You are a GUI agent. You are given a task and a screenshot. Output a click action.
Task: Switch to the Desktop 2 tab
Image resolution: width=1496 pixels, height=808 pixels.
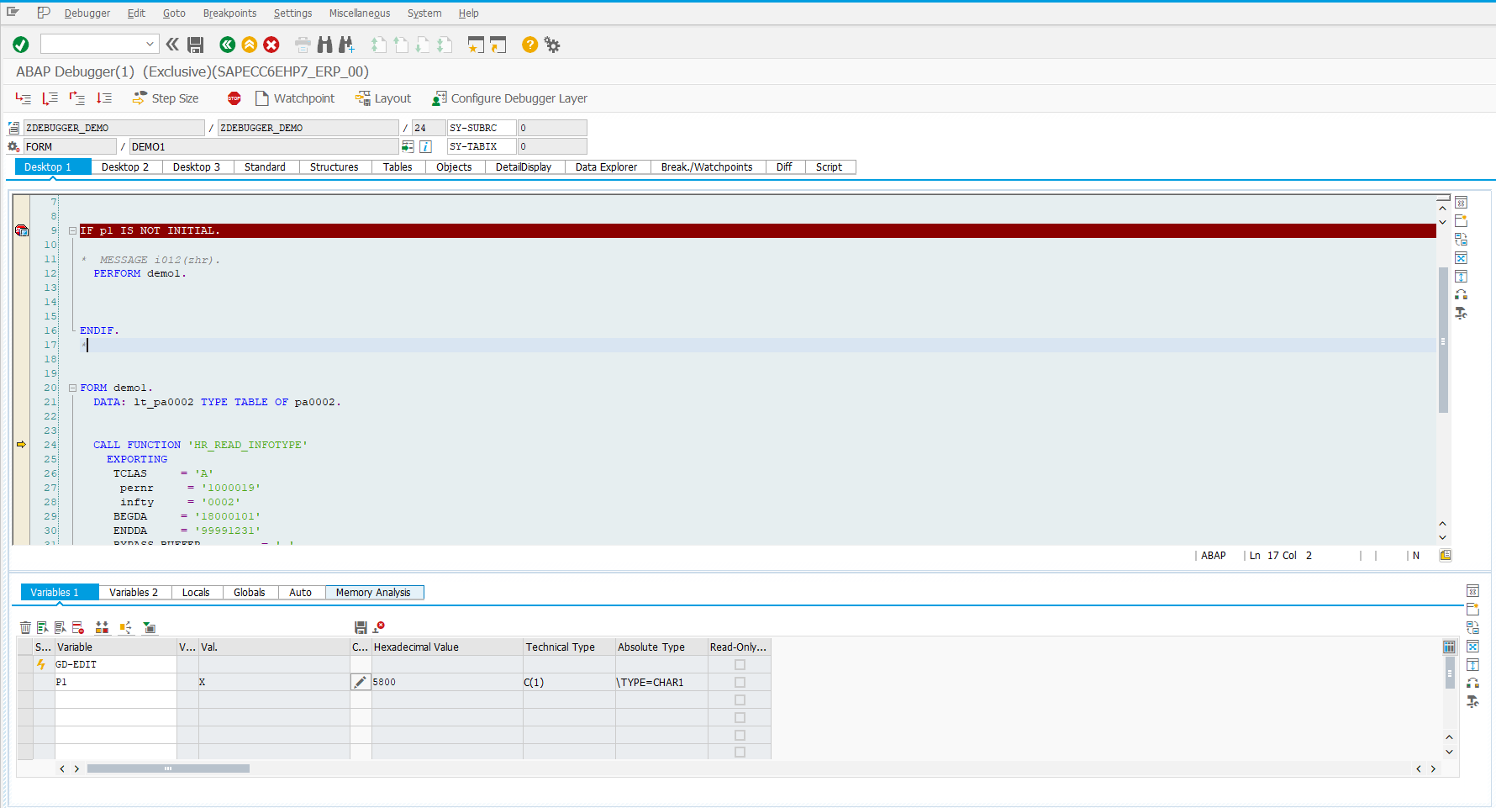tap(125, 167)
